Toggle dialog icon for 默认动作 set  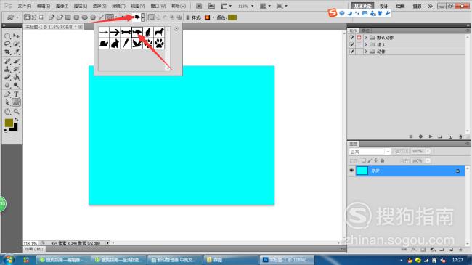point(359,38)
